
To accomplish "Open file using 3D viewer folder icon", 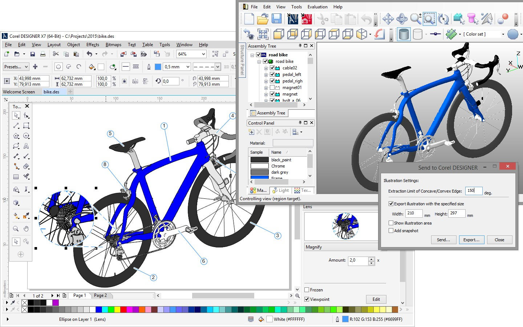I will point(263,19).
